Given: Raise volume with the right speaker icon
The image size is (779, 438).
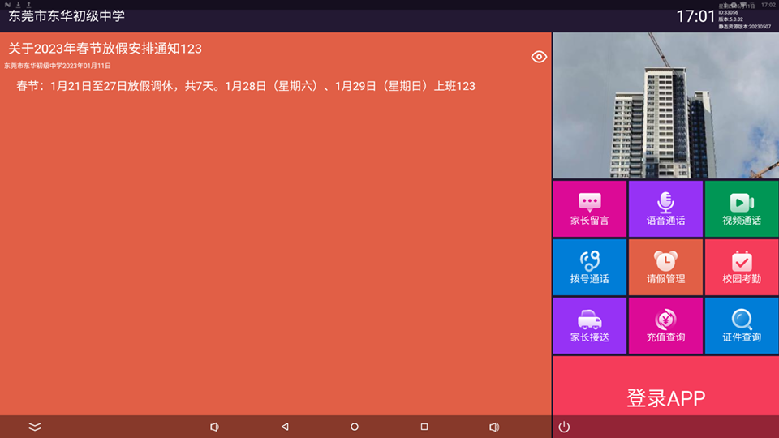Looking at the screenshot, I should pos(493,427).
